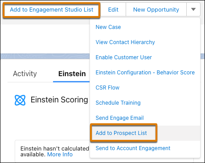Image resolution: width=205 pixels, height=163 pixels.
Task: Open the more actions dropdown arrow
Action: 193,9
